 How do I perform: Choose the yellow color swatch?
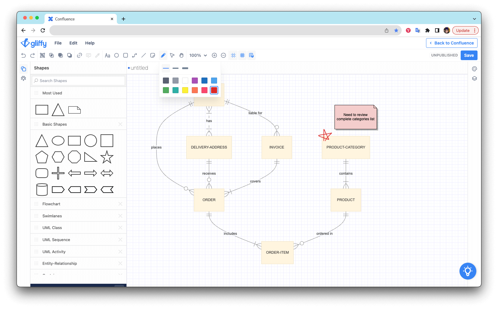point(185,90)
